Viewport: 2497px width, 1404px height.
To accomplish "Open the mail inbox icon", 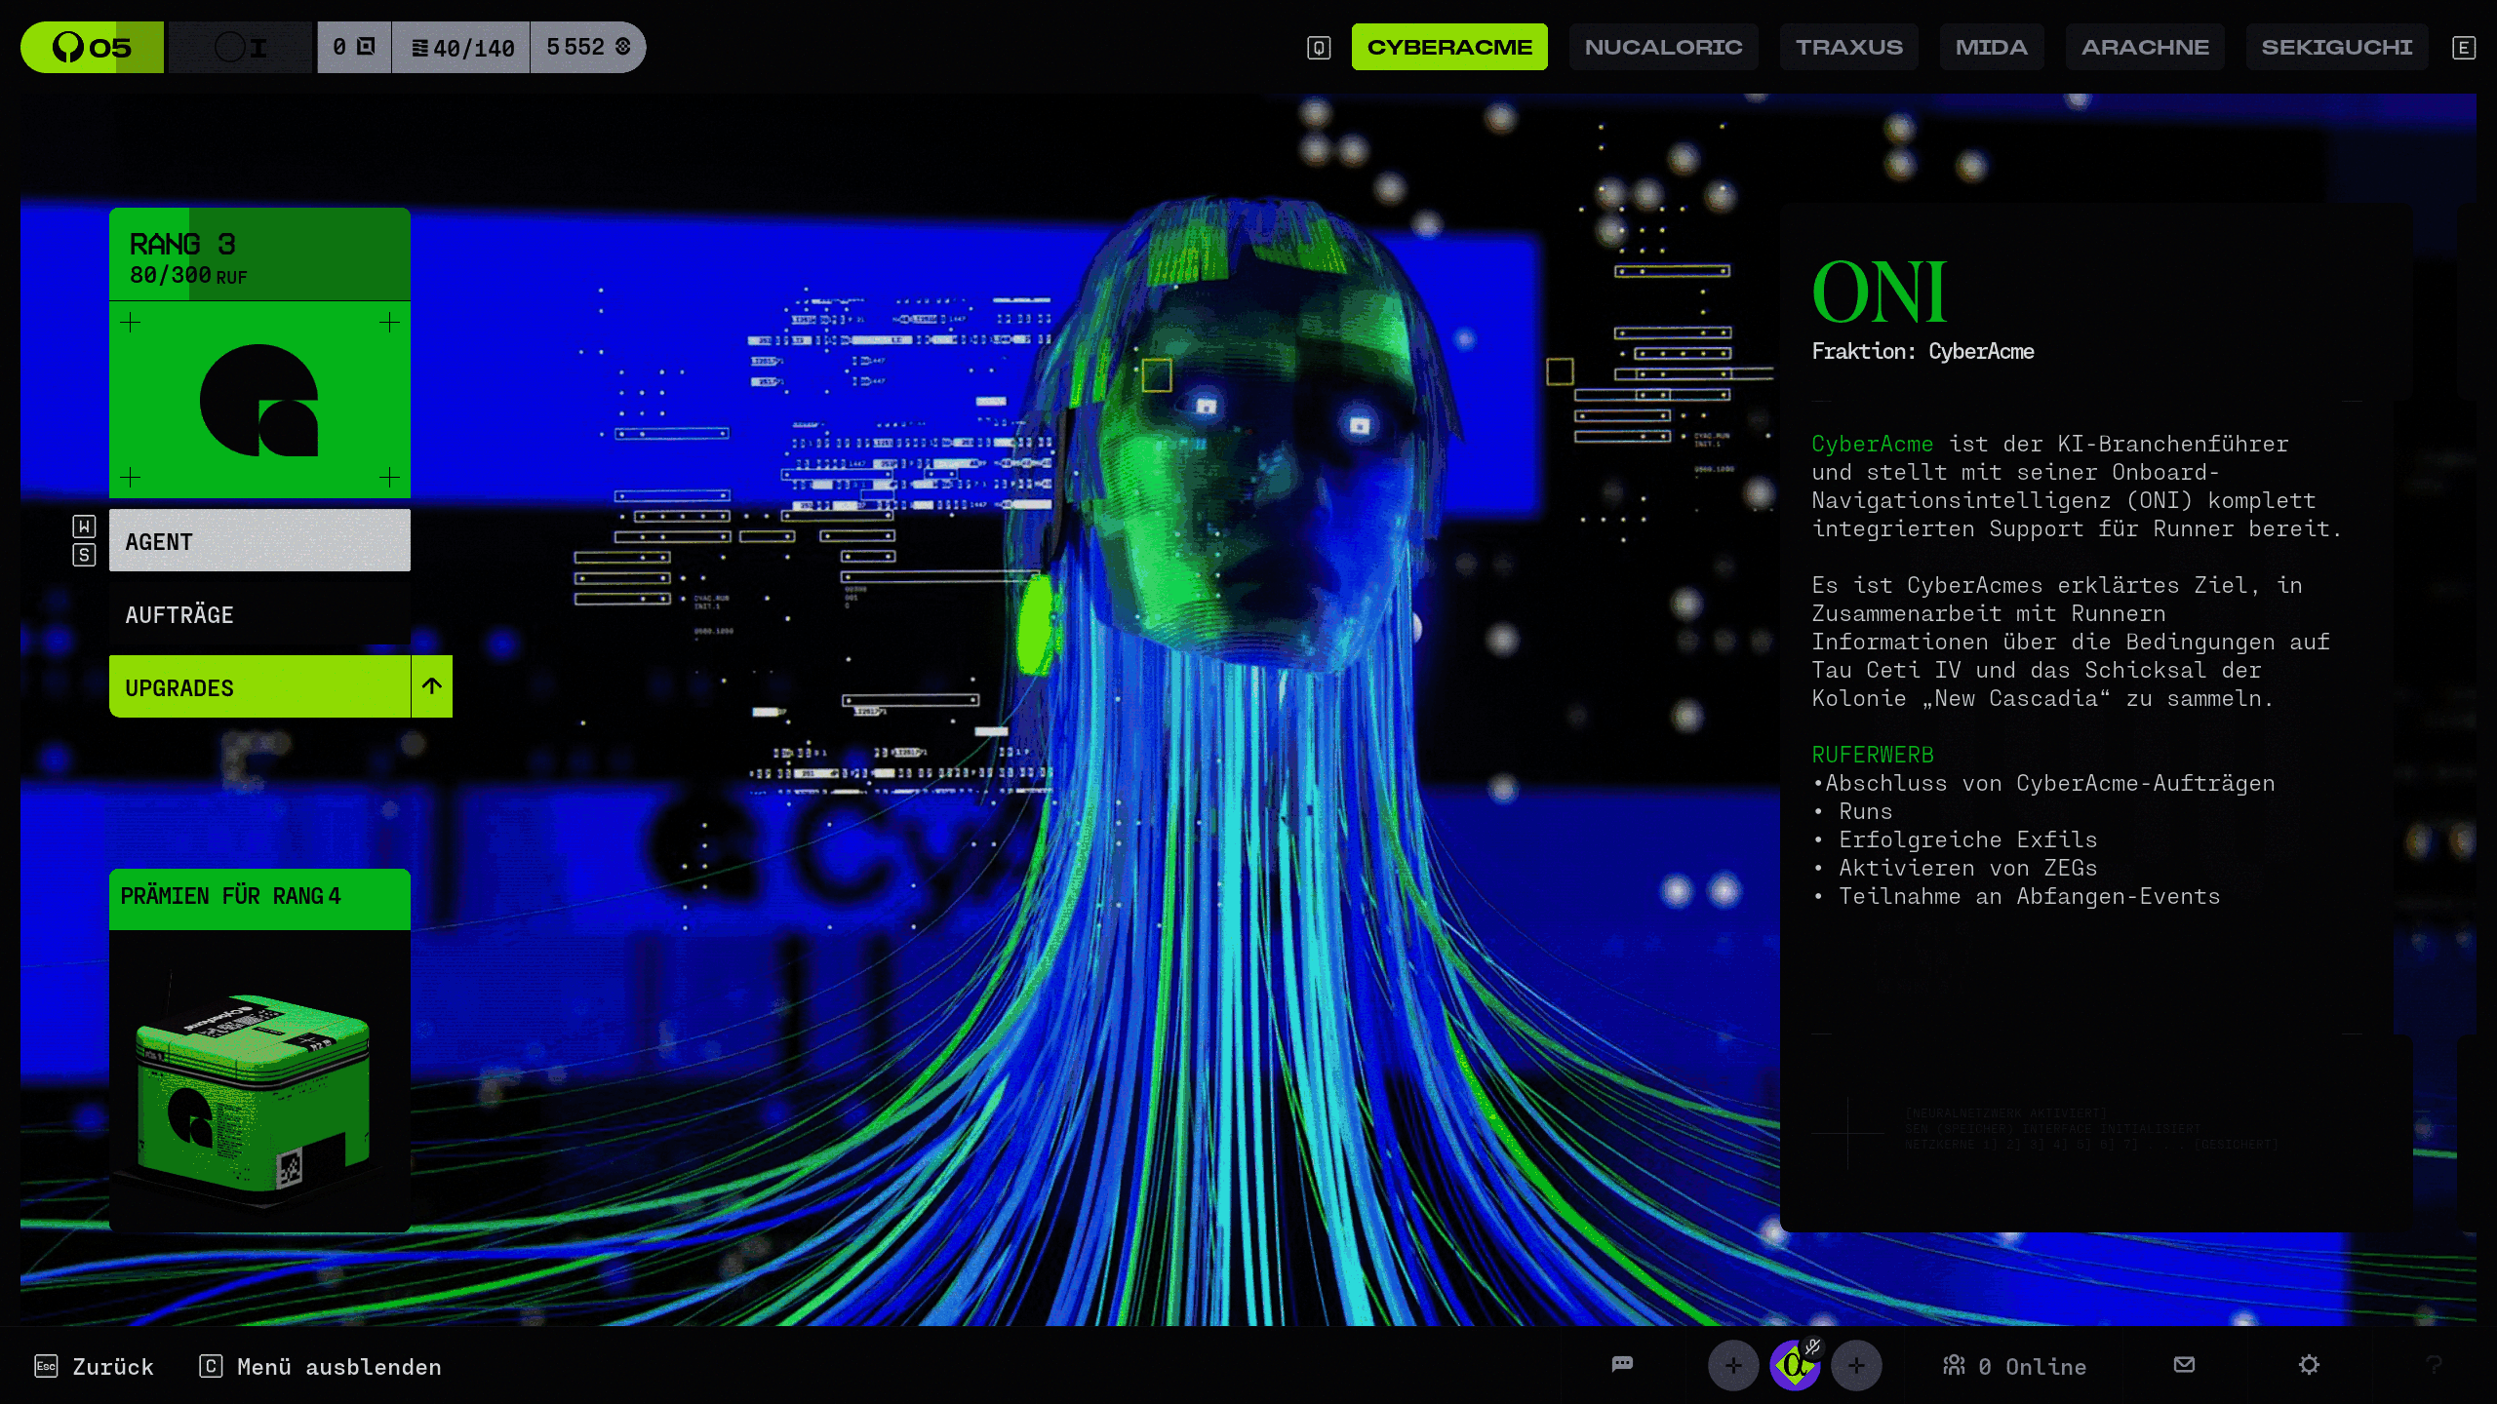I will (2184, 1364).
